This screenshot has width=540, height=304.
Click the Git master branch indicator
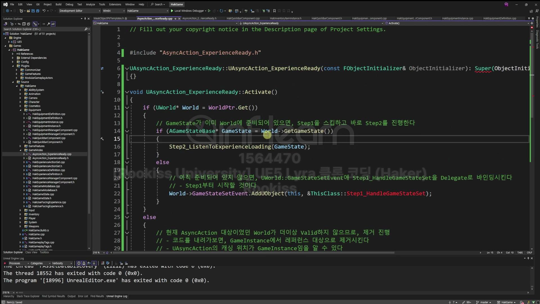[x=484, y=302]
